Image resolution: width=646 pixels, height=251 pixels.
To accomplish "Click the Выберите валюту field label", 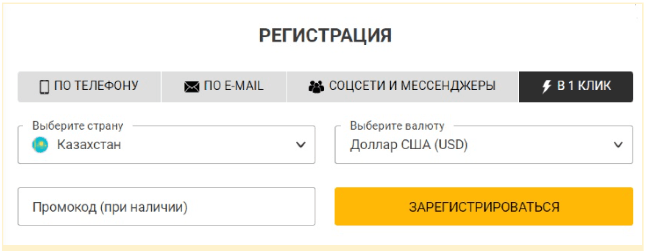I will pyautogui.click(x=396, y=126).
